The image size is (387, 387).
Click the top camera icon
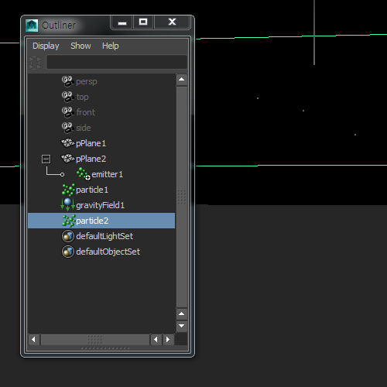[68, 97]
